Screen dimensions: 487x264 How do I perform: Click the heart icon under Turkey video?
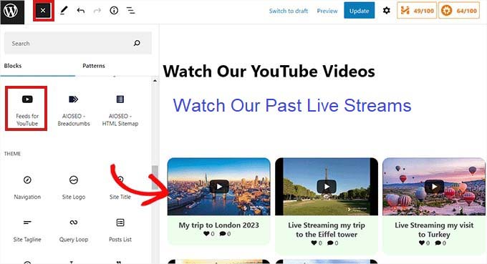pos(422,243)
